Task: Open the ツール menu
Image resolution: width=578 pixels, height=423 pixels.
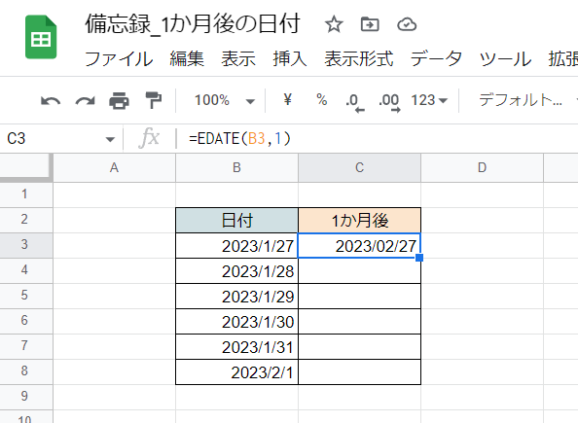Action: [505, 59]
